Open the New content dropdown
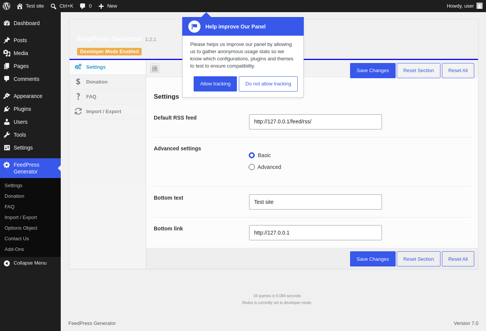 coord(108,6)
